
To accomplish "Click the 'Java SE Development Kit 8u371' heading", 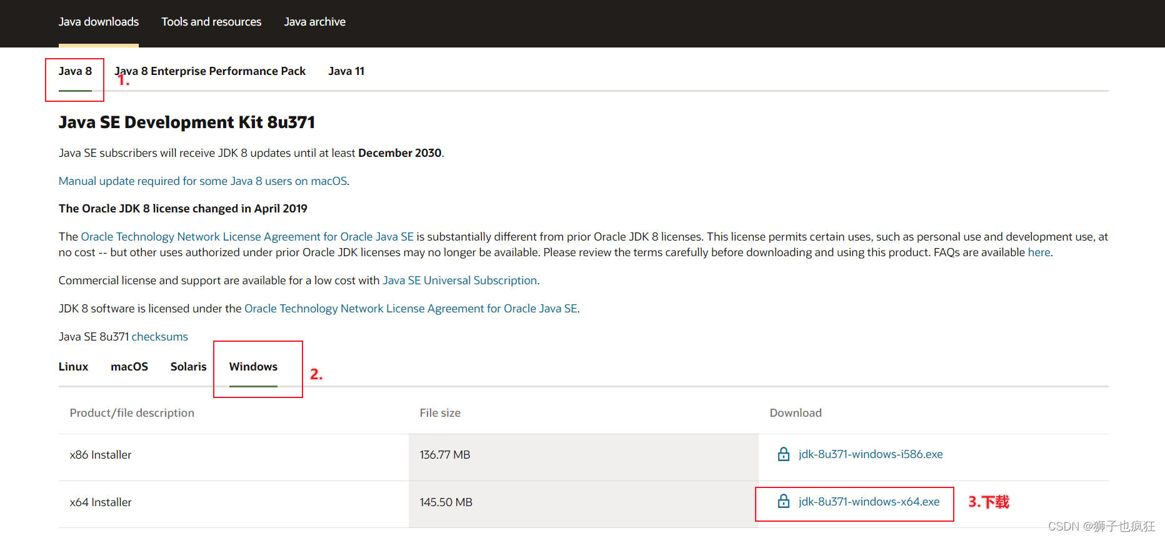I will (x=187, y=122).
